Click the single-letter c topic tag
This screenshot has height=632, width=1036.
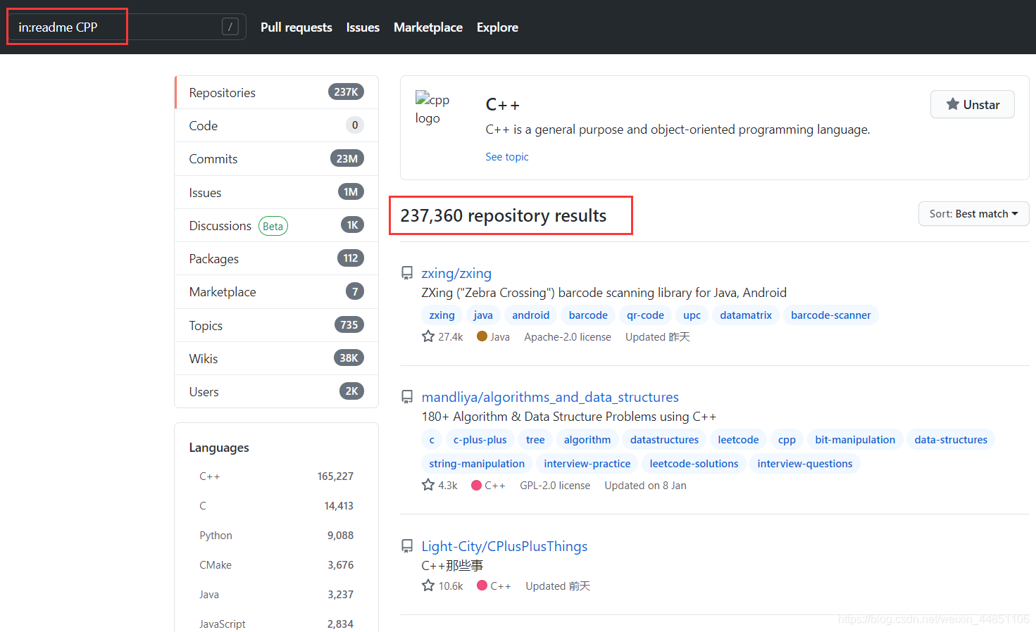pos(432,440)
